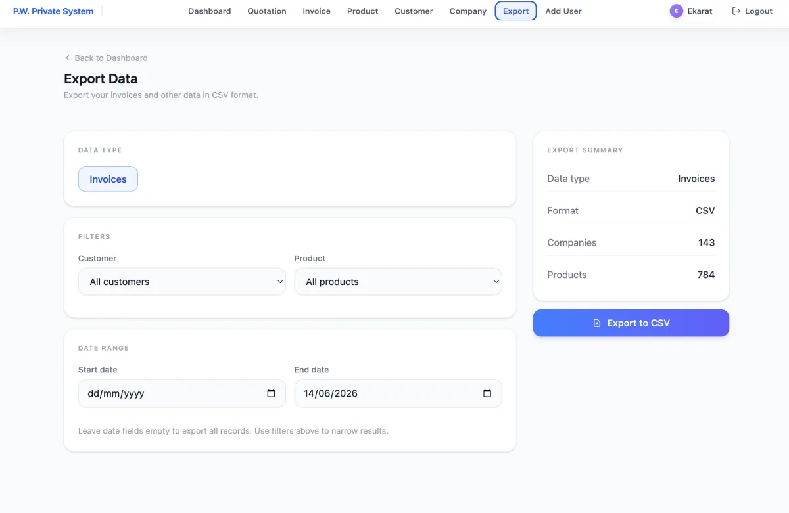Click the Back to Dashboard link
This screenshot has width=789, height=513.
click(106, 58)
